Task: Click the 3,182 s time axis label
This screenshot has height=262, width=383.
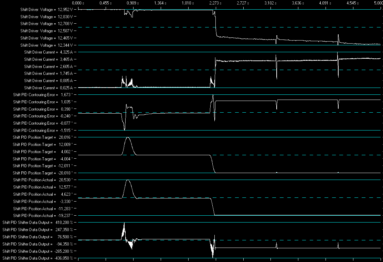Action: (x=270, y=3)
